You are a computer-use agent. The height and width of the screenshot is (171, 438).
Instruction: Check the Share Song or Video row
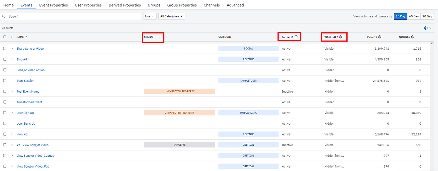(5, 49)
